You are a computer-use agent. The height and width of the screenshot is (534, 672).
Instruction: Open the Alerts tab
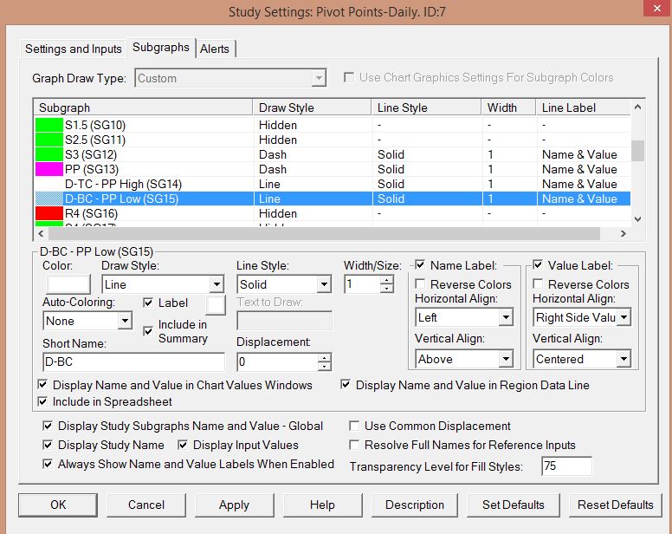point(216,49)
